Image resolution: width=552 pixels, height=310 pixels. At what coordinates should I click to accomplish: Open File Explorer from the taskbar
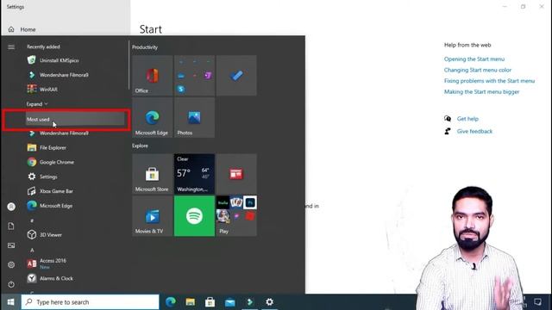point(191,302)
